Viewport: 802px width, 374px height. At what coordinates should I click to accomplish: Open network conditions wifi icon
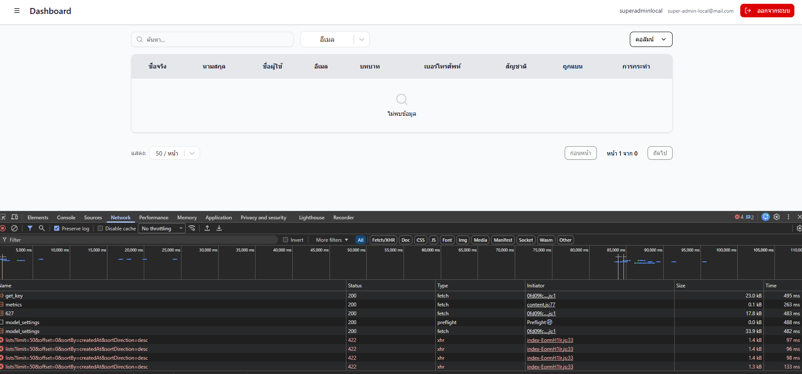pyautogui.click(x=192, y=228)
